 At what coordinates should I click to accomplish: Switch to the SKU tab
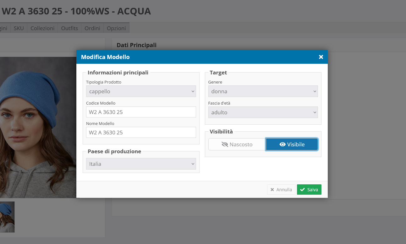[19, 28]
